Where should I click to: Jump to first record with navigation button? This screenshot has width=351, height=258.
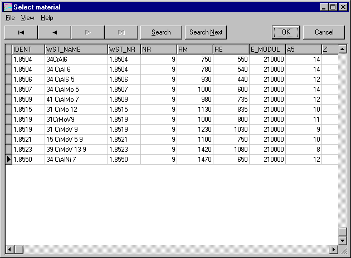(21, 32)
